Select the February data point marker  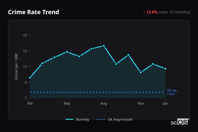30,78
